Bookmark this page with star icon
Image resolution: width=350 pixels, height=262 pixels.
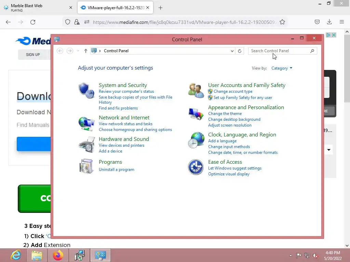pos(282,22)
